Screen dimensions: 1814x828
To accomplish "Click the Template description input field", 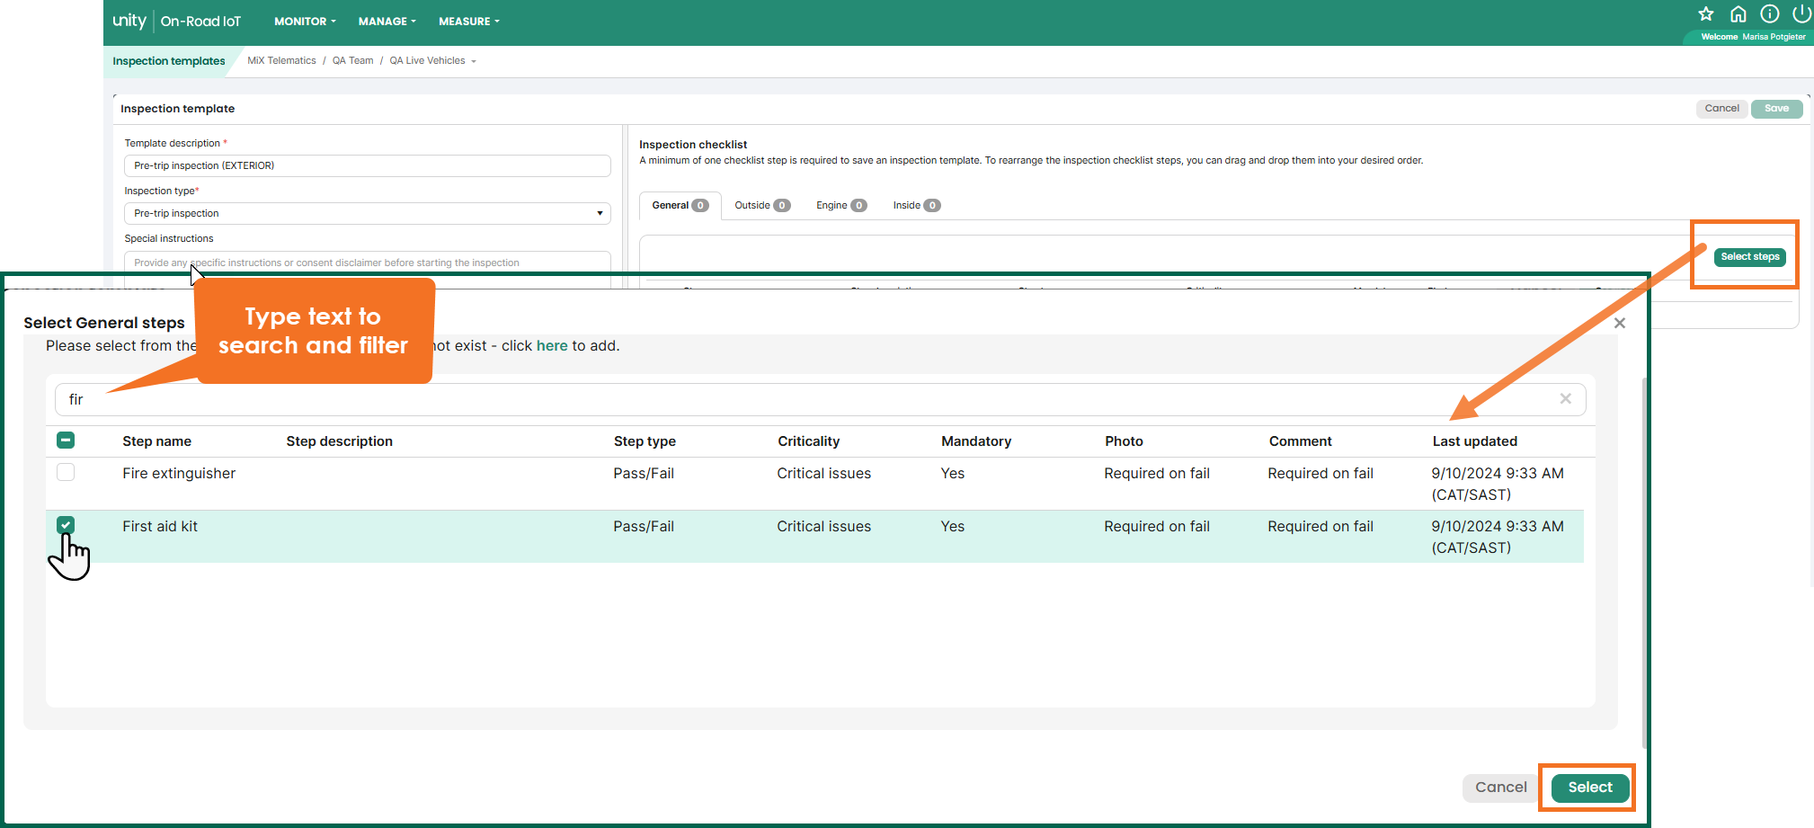I will pyautogui.click(x=367, y=166).
